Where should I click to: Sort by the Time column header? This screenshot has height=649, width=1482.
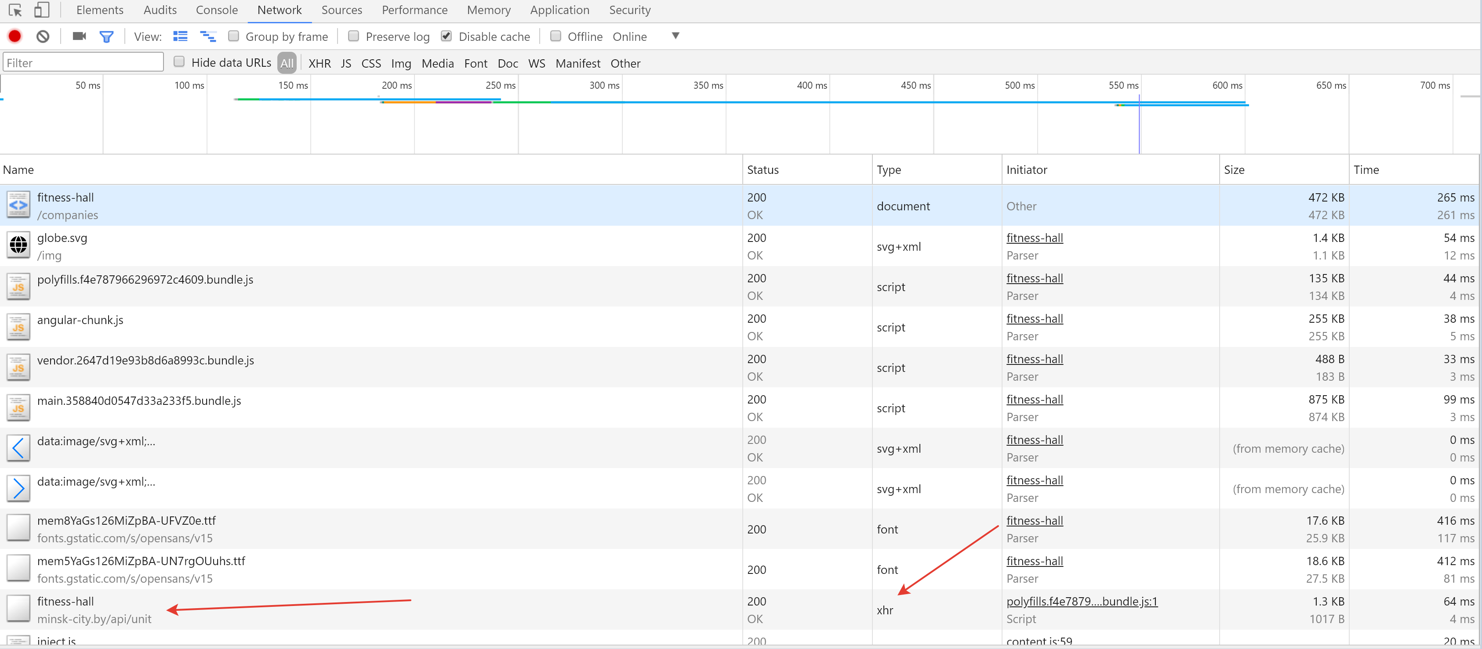[x=1414, y=169]
